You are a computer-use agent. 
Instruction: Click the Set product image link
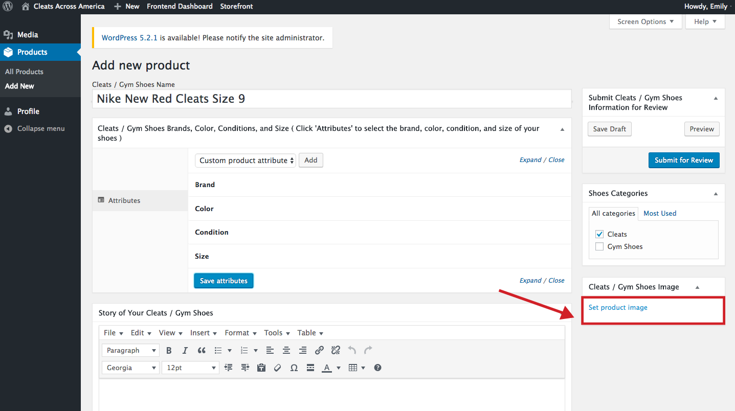[x=618, y=307]
